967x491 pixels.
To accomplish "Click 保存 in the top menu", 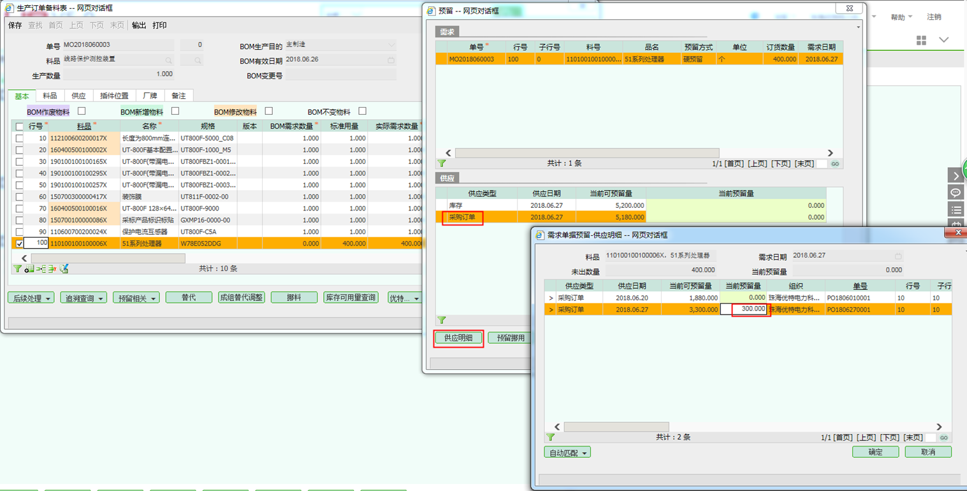I will 15,26.
